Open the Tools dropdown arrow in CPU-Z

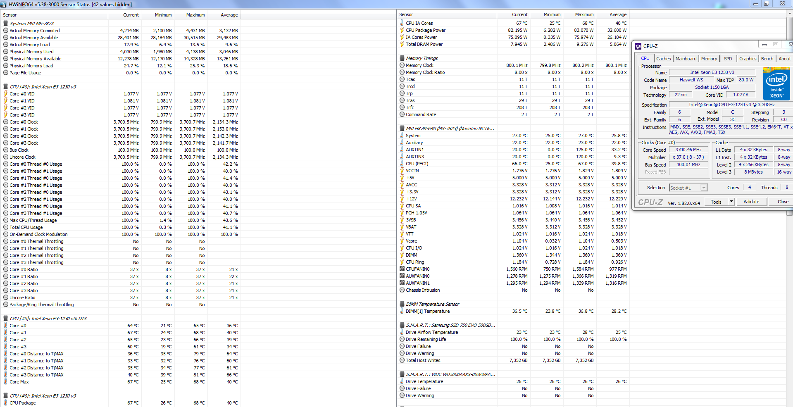[x=731, y=202]
